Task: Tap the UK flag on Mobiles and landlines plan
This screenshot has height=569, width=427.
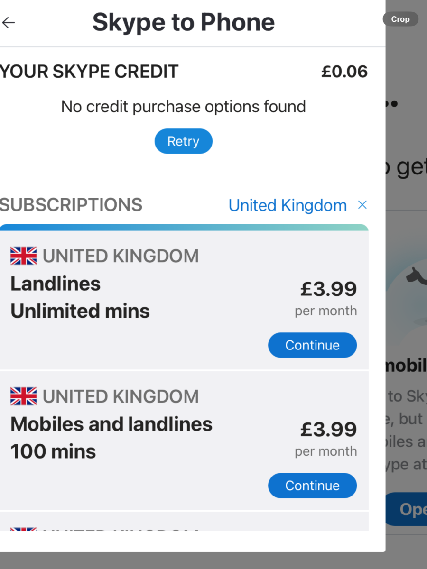Action: [24, 396]
